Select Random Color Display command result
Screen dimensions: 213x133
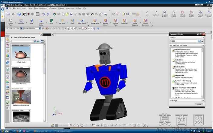pyautogui.click(x=185, y=83)
